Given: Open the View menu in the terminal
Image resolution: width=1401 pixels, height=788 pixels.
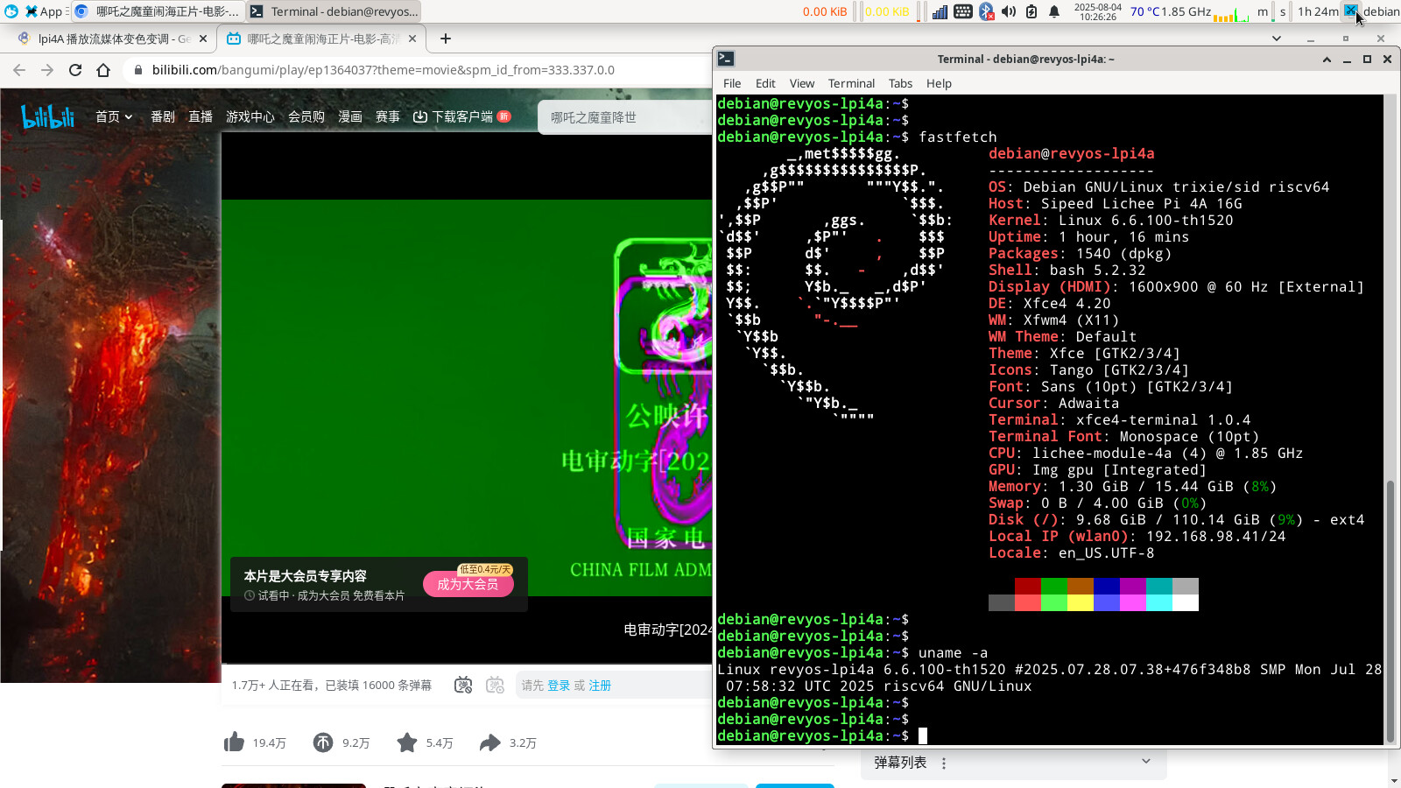Looking at the screenshot, I should coord(802,83).
